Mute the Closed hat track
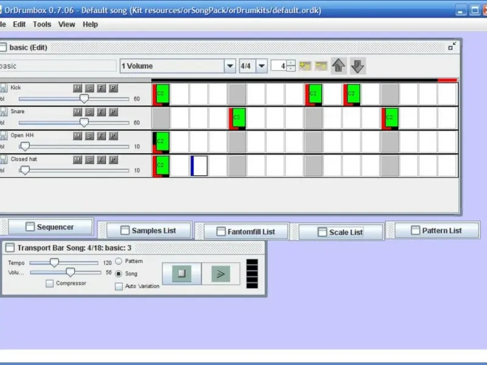This screenshot has width=487, height=365. click(x=77, y=160)
